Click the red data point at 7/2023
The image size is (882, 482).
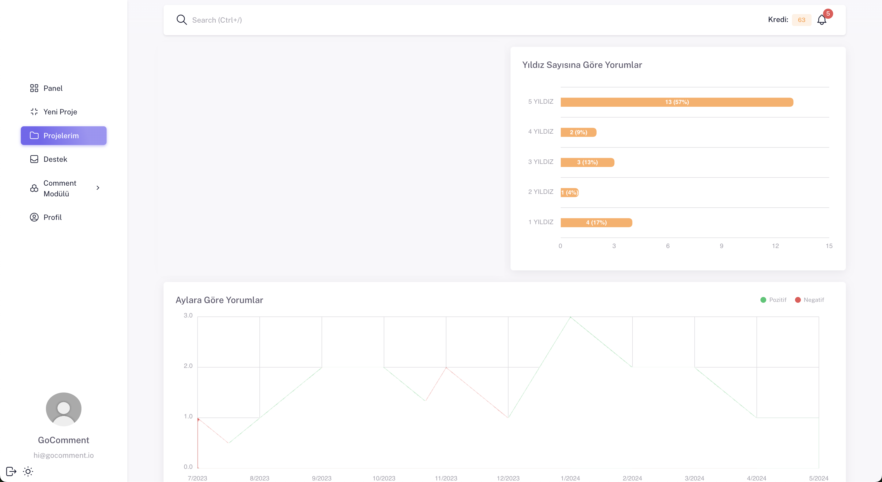point(198,419)
